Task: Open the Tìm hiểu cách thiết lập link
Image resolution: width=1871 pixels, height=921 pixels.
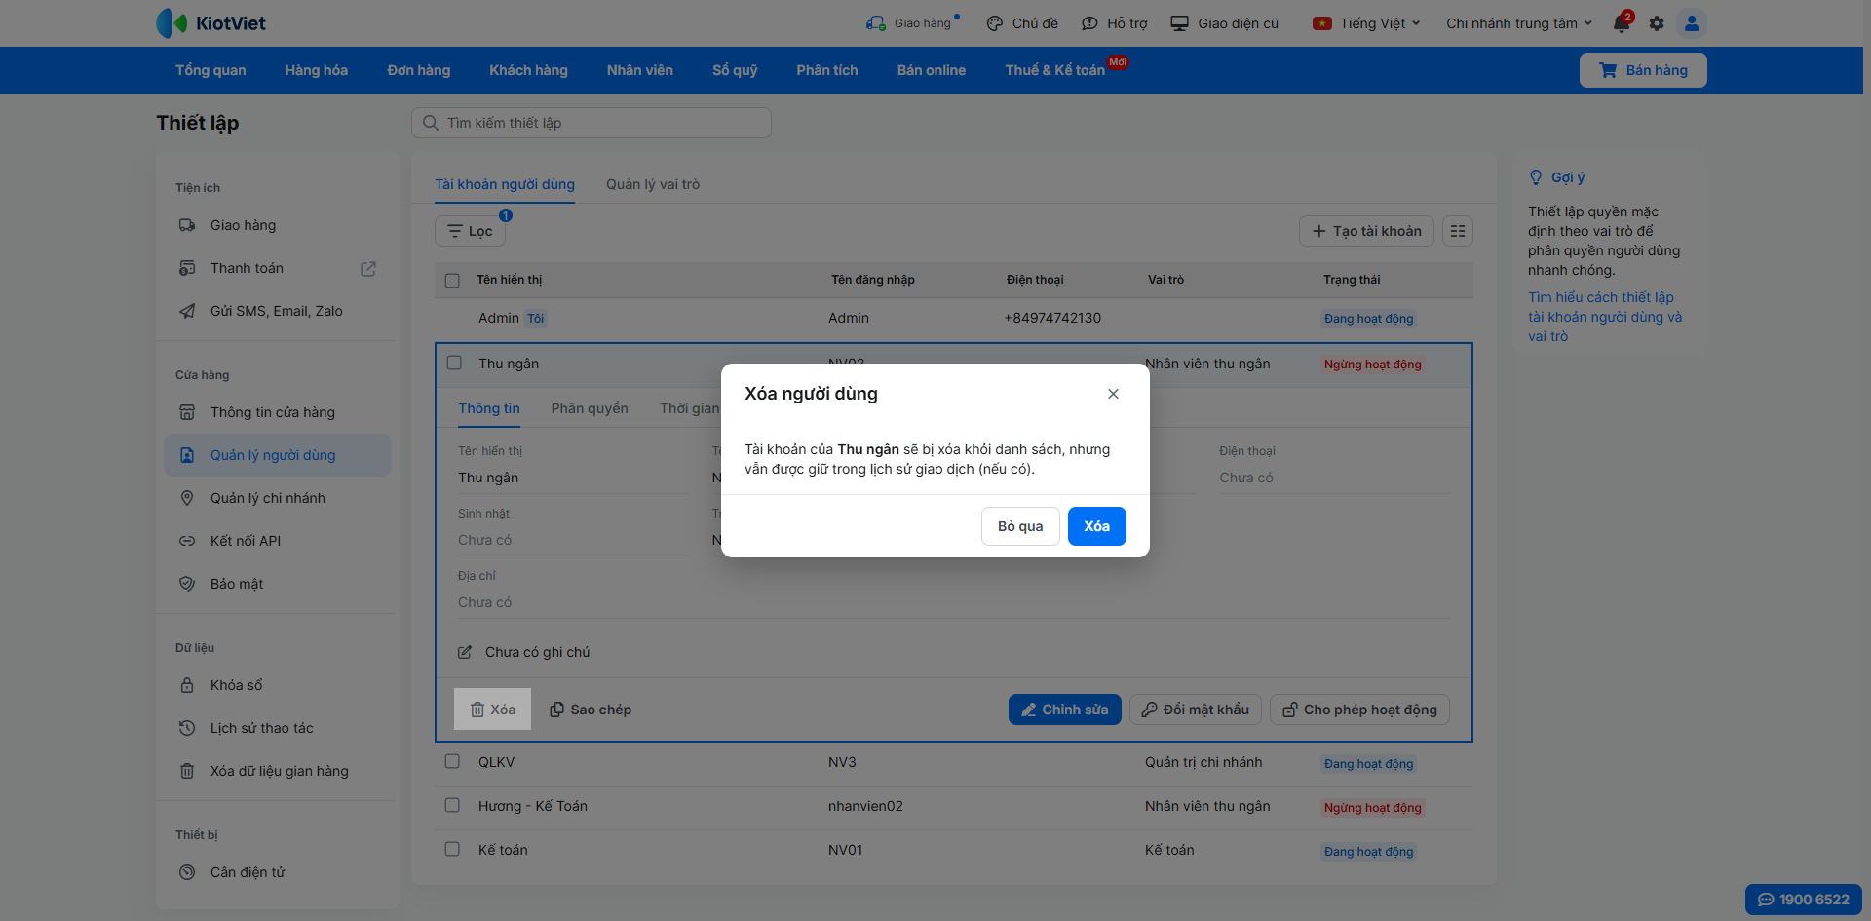Action: pos(1605,317)
